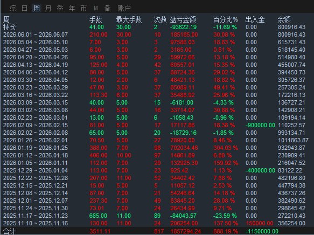Click the 888.19 % total percentage

coord(226,231)
